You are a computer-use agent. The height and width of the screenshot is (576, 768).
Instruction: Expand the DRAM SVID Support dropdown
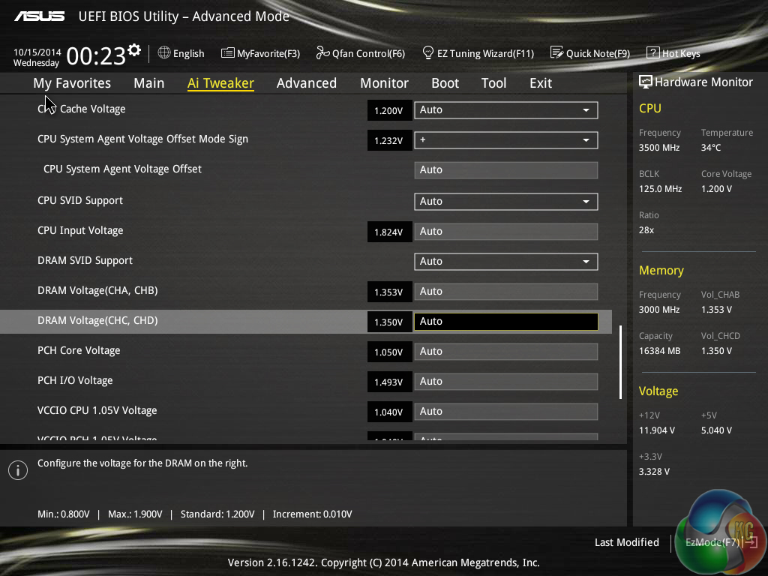(506, 262)
